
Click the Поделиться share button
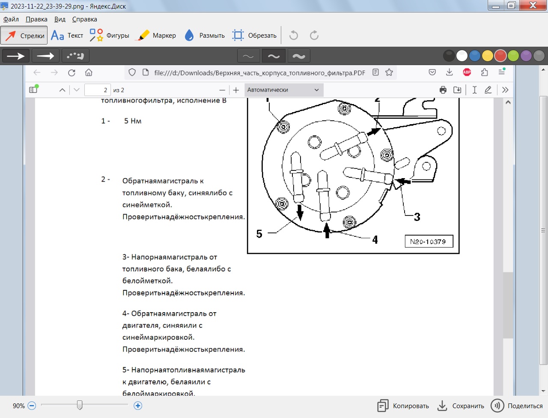tap(517, 406)
